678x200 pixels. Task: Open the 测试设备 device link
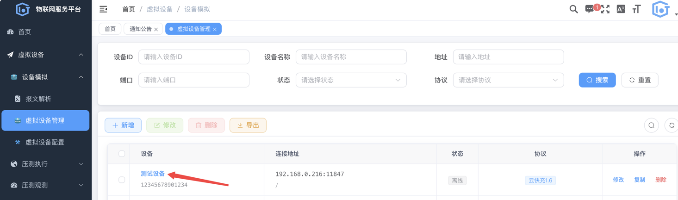153,174
